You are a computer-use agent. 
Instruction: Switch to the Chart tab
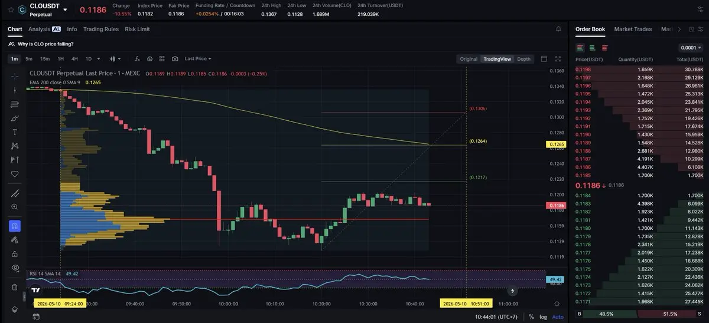click(15, 29)
